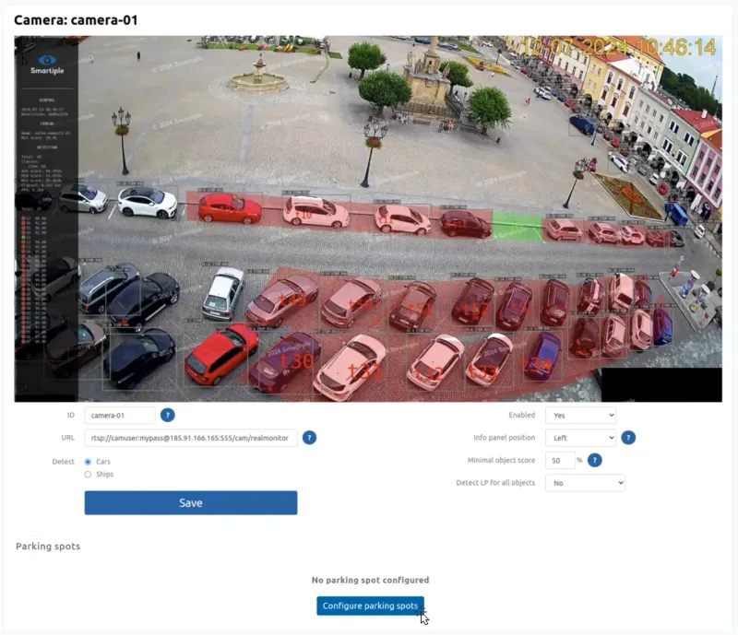Click the help icon beside the URL field
Image resolution: width=738 pixels, height=635 pixels.
pos(309,438)
